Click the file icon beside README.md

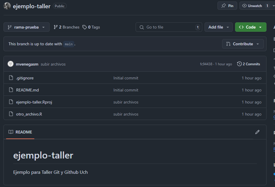(11, 90)
